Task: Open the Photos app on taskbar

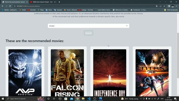Action: point(101,98)
